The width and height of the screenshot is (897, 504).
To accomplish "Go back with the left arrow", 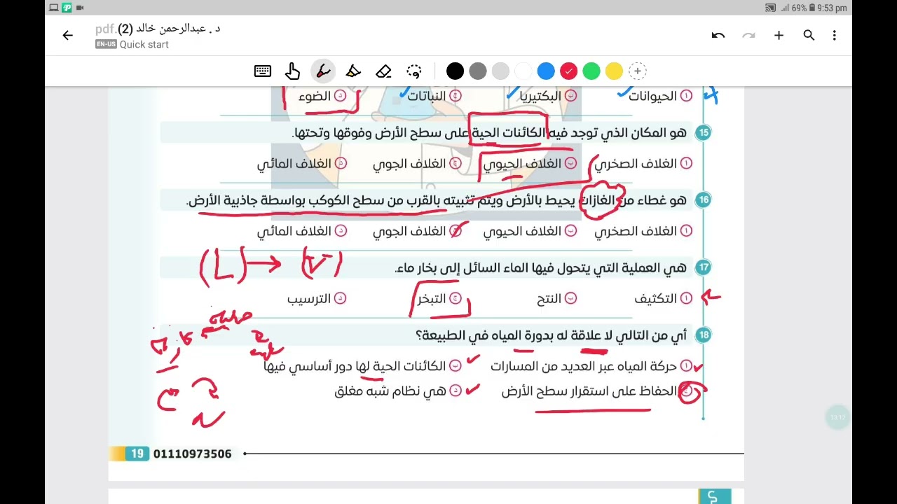I will pyautogui.click(x=67, y=35).
